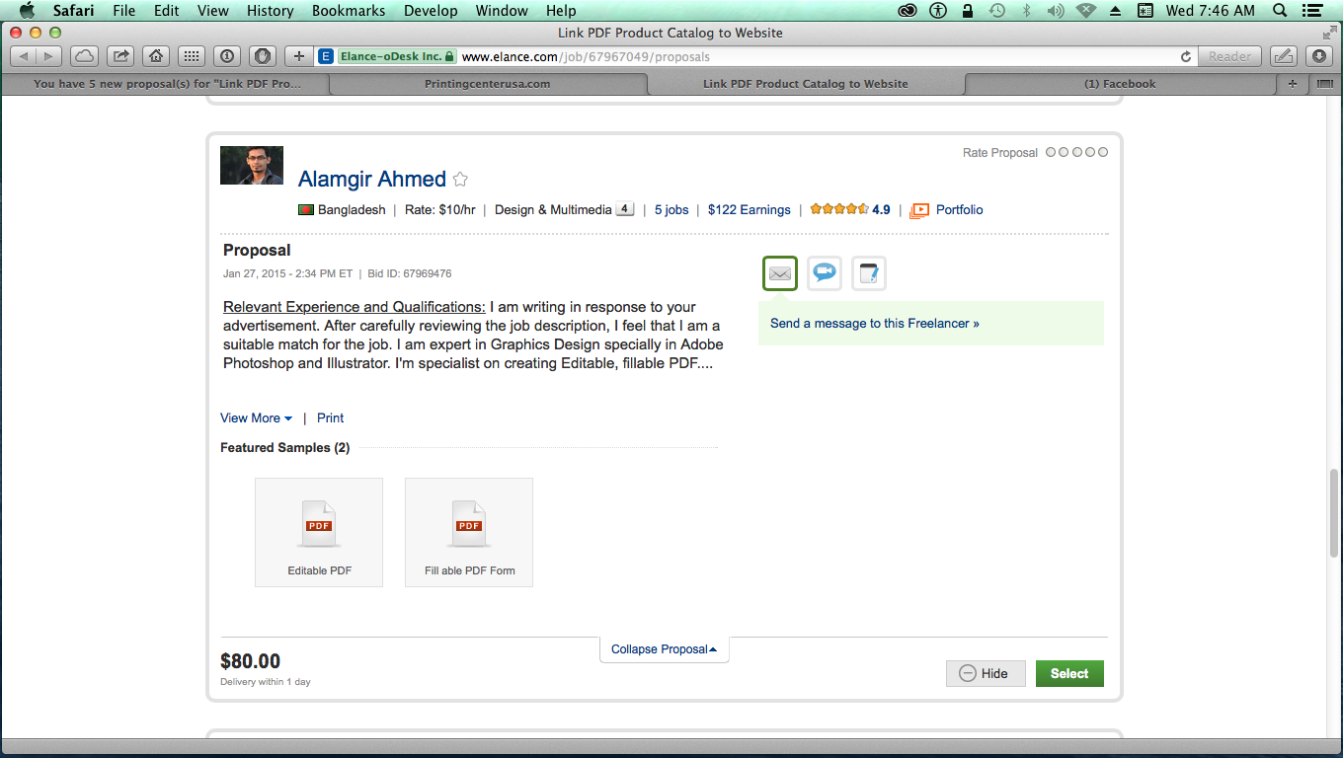This screenshot has height=758, width=1343.
Task: Open the File menu
Action: (x=124, y=11)
